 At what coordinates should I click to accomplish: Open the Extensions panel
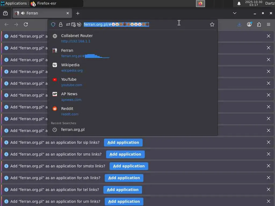259,24
